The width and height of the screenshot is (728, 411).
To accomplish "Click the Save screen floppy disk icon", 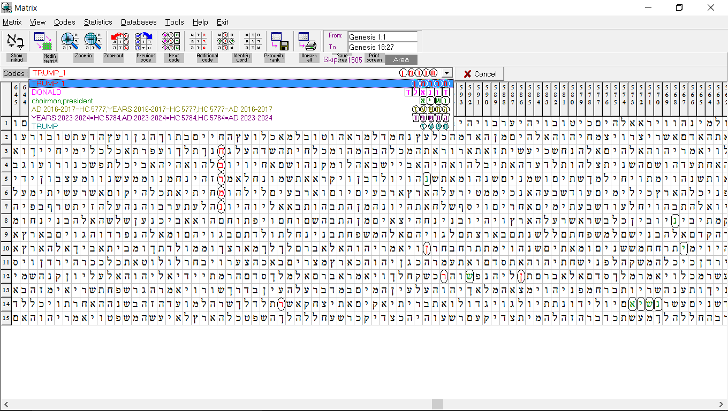I will (280, 41).
